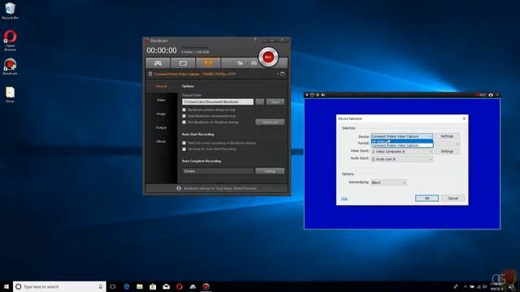This screenshot has height=292, width=520.
Task: Toggle the speaker icon in preview titlebar
Action: (323, 95)
